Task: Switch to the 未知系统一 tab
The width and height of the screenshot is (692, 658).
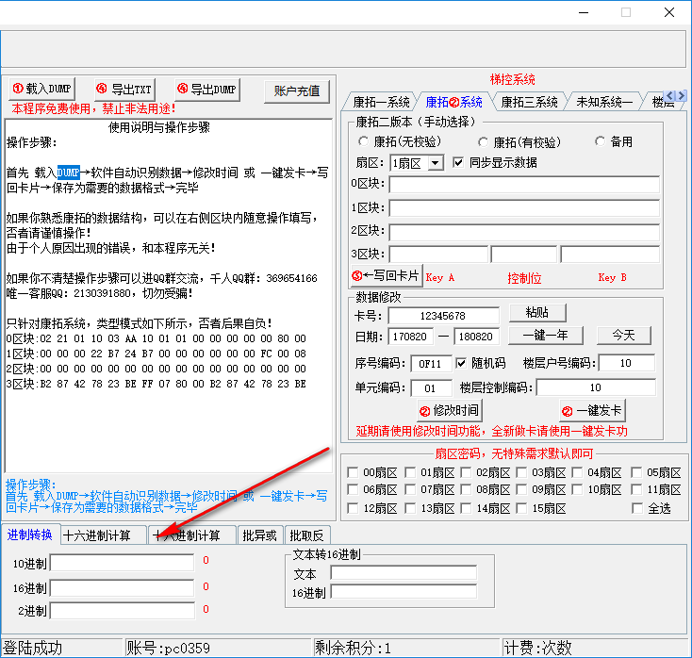Action: [x=603, y=102]
